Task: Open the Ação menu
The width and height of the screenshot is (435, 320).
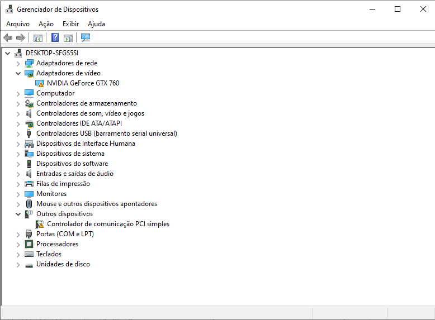Action: pos(46,24)
